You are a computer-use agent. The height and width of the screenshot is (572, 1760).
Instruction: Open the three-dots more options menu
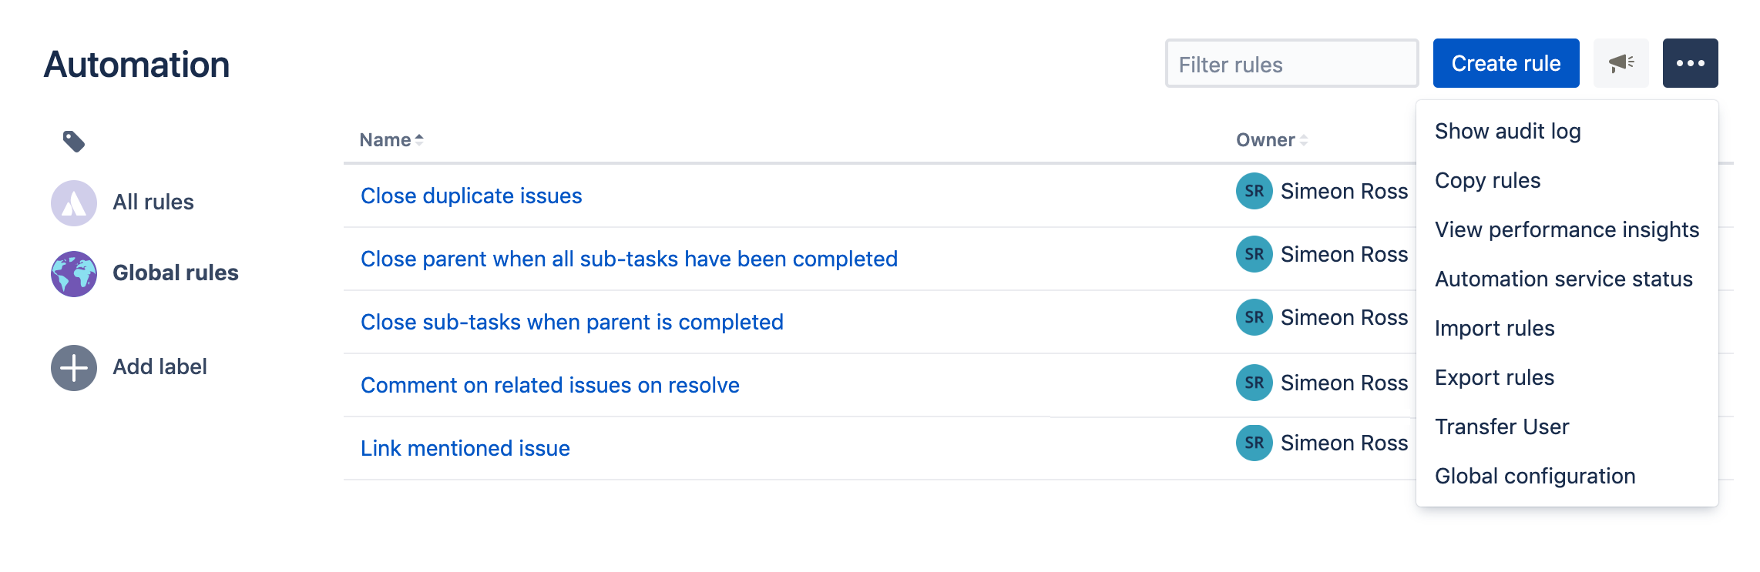point(1690,63)
